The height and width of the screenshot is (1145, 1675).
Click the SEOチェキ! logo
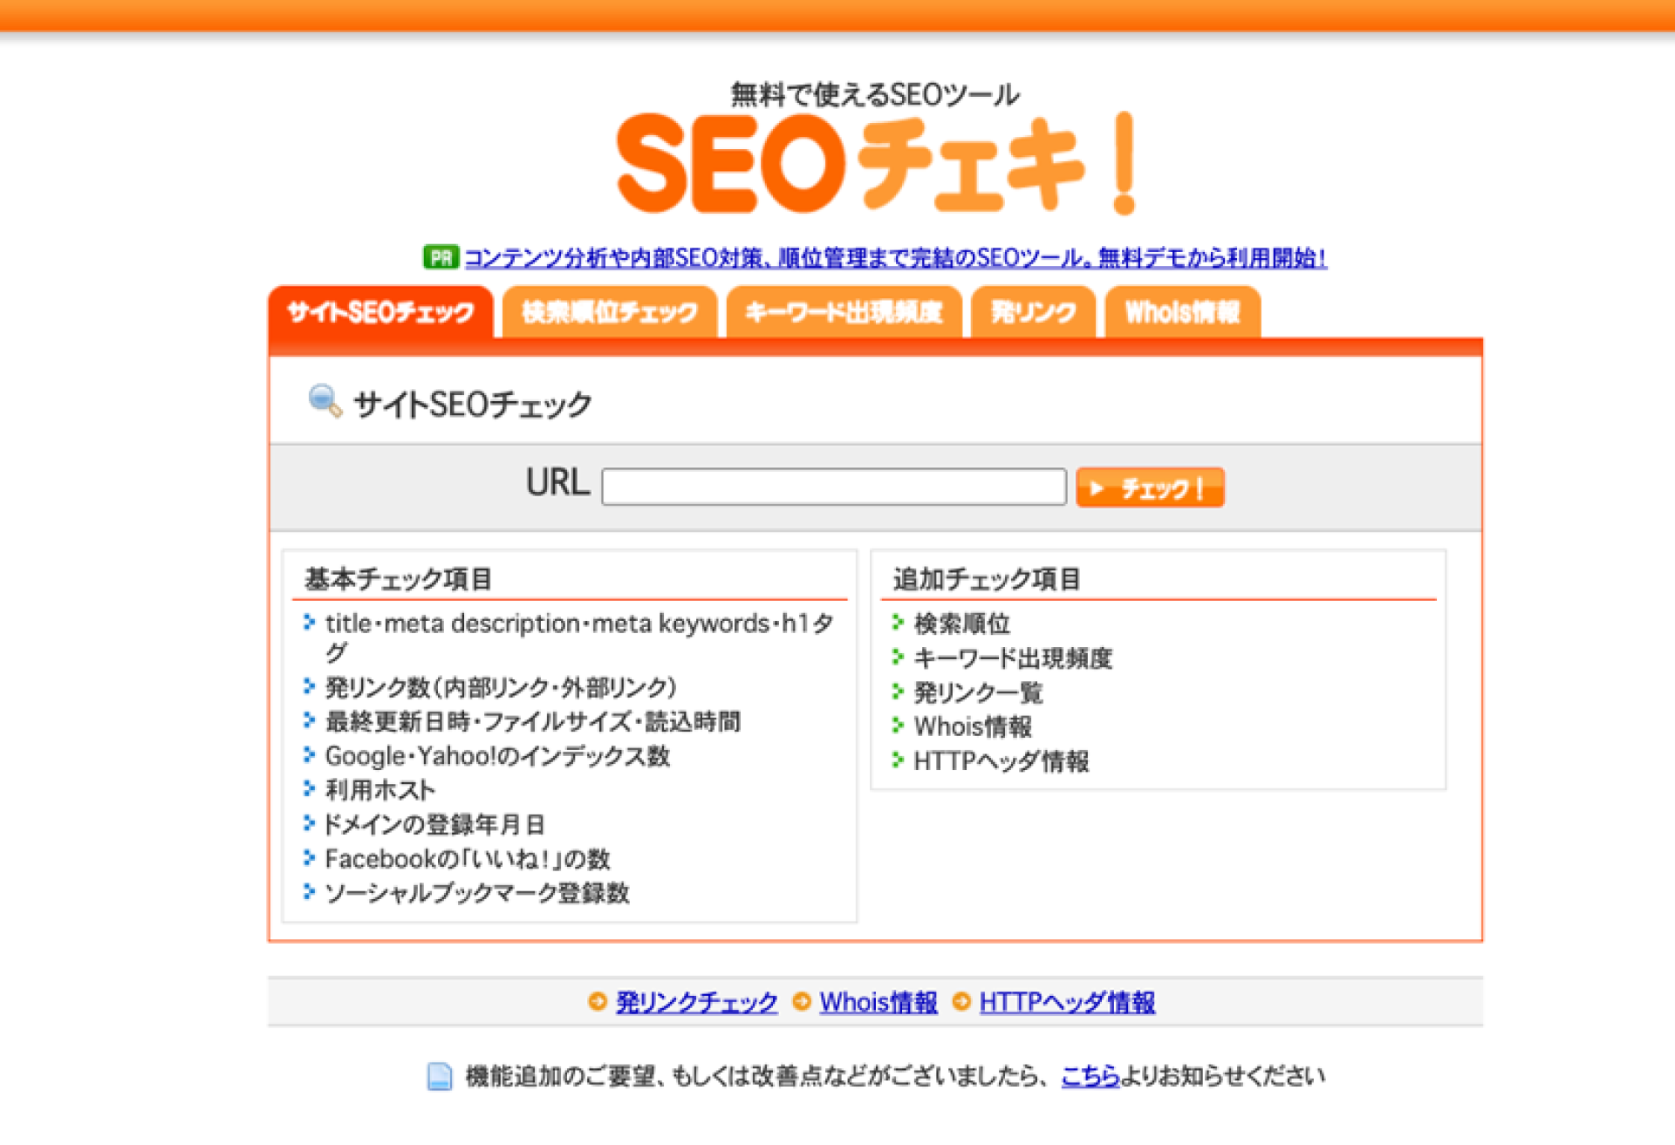tap(876, 163)
